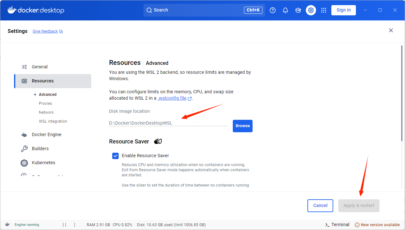Click the disk image location path field
405x230 pixels.
168,123
